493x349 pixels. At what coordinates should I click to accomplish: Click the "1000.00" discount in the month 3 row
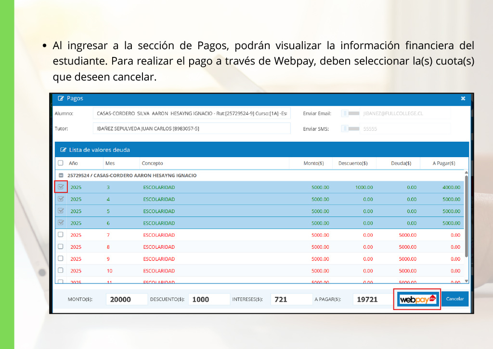(364, 187)
